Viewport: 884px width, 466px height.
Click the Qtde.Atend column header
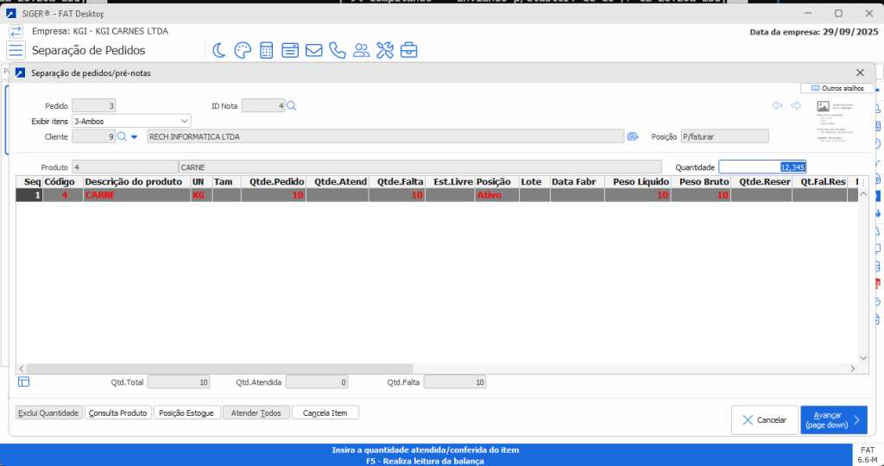click(338, 181)
